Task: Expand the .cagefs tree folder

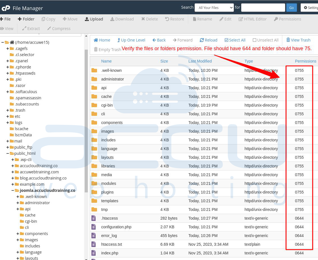Action: 8,49
